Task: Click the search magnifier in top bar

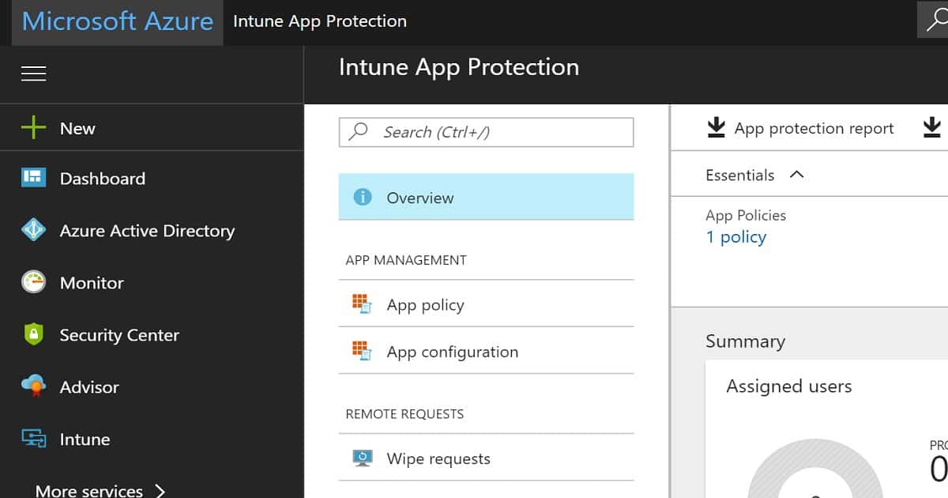Action: pos(935,20)
